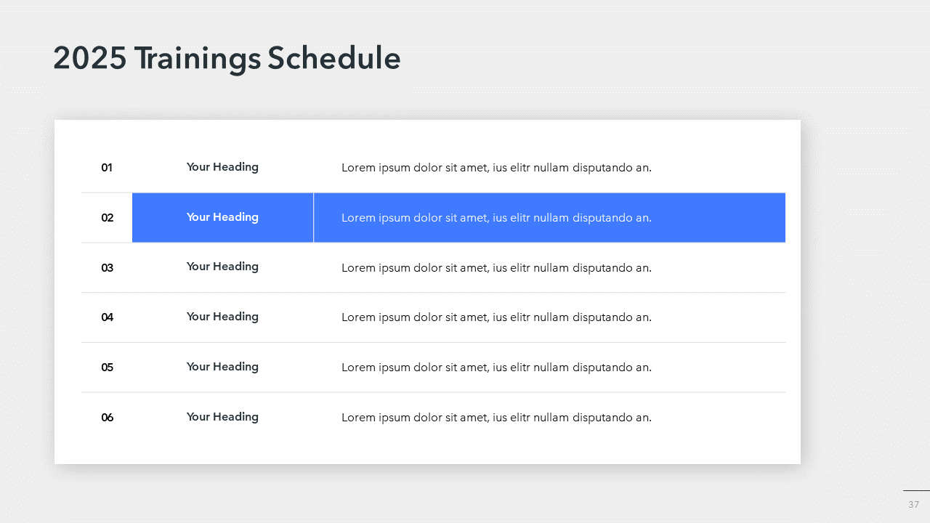Click "Your Heading" in row 05
930x523 pixels.
tap(222, 367)
